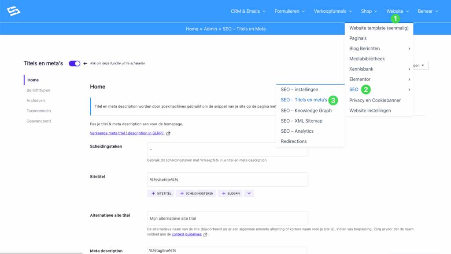Click the Admin breadcrumb link
Screen dimensions: 451x254
click(210, 29)
